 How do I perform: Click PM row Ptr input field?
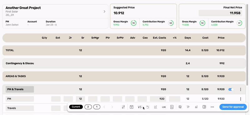point(105,99)
